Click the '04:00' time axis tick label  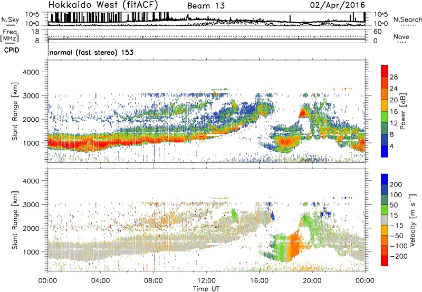[x=100, y=281]
